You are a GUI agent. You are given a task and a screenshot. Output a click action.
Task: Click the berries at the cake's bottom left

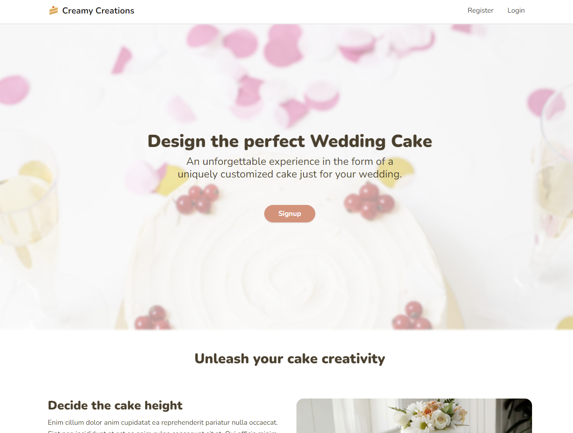pyautogui.click(x=153, y=317)
